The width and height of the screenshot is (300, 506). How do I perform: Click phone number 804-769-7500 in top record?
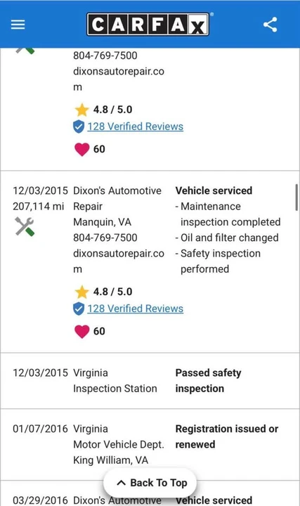[105, 56]
